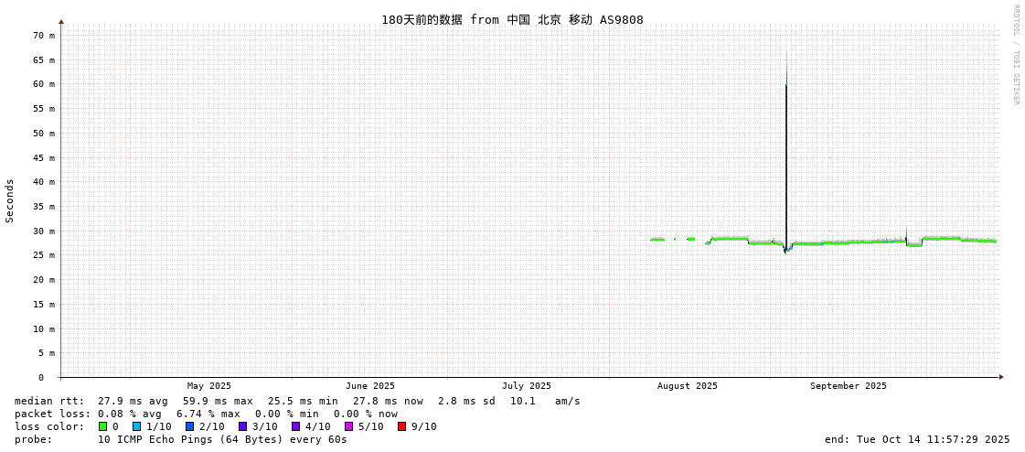Click the blue 2/10 loss swatch
This screenshot has height=452, width=1025.
pyautogui.click(x=189, y=426)
